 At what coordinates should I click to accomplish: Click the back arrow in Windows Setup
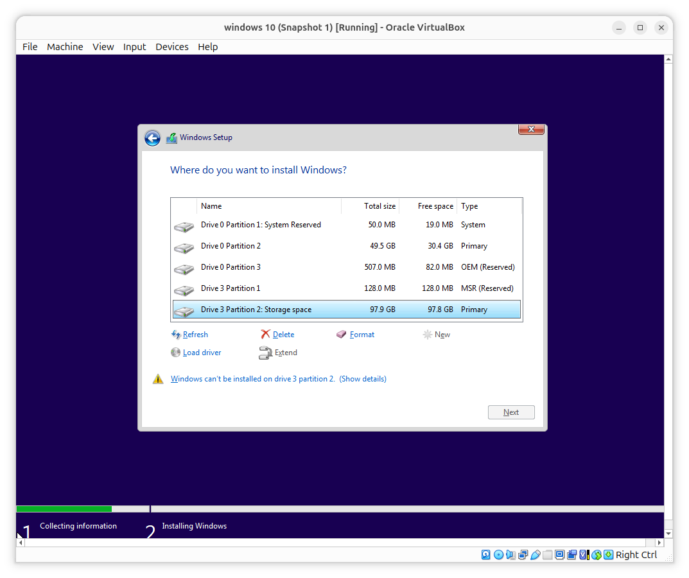coord(152,138)
